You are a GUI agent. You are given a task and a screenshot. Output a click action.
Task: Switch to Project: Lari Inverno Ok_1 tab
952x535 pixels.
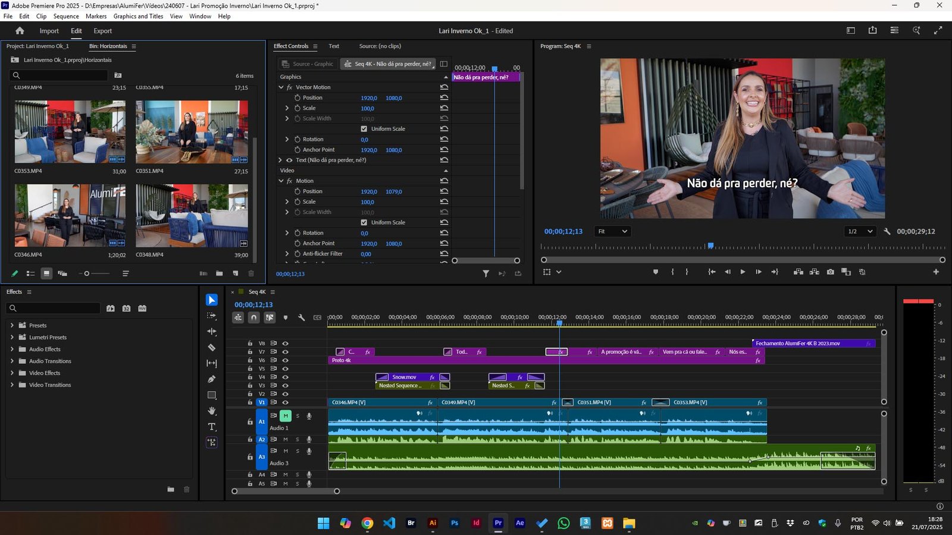(x=37, y=46)
